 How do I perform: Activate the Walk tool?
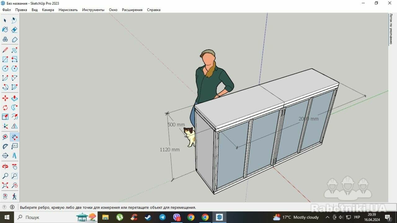pyautogui.click(x=15, y=196)
